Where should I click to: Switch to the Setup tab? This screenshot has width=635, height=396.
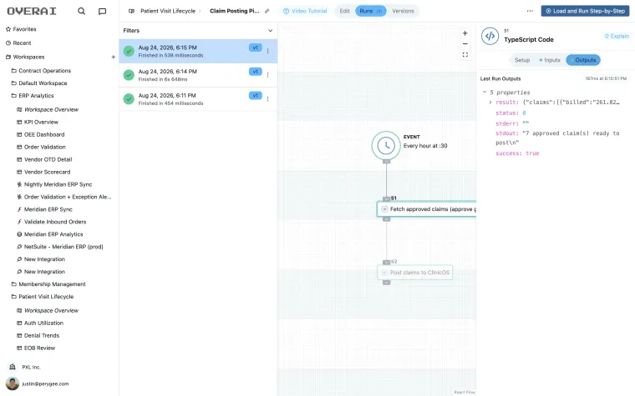click(x=522, y=60)
